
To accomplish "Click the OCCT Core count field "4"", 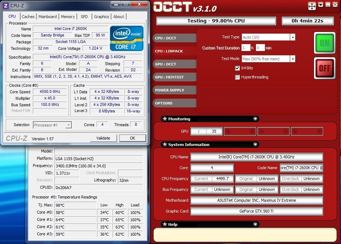I will pos(212,168).
